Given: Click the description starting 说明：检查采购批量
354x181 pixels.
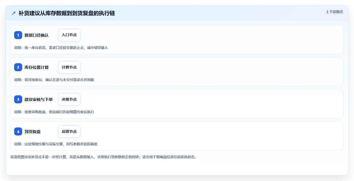Looking at the screenshot, I should point(54,112).
